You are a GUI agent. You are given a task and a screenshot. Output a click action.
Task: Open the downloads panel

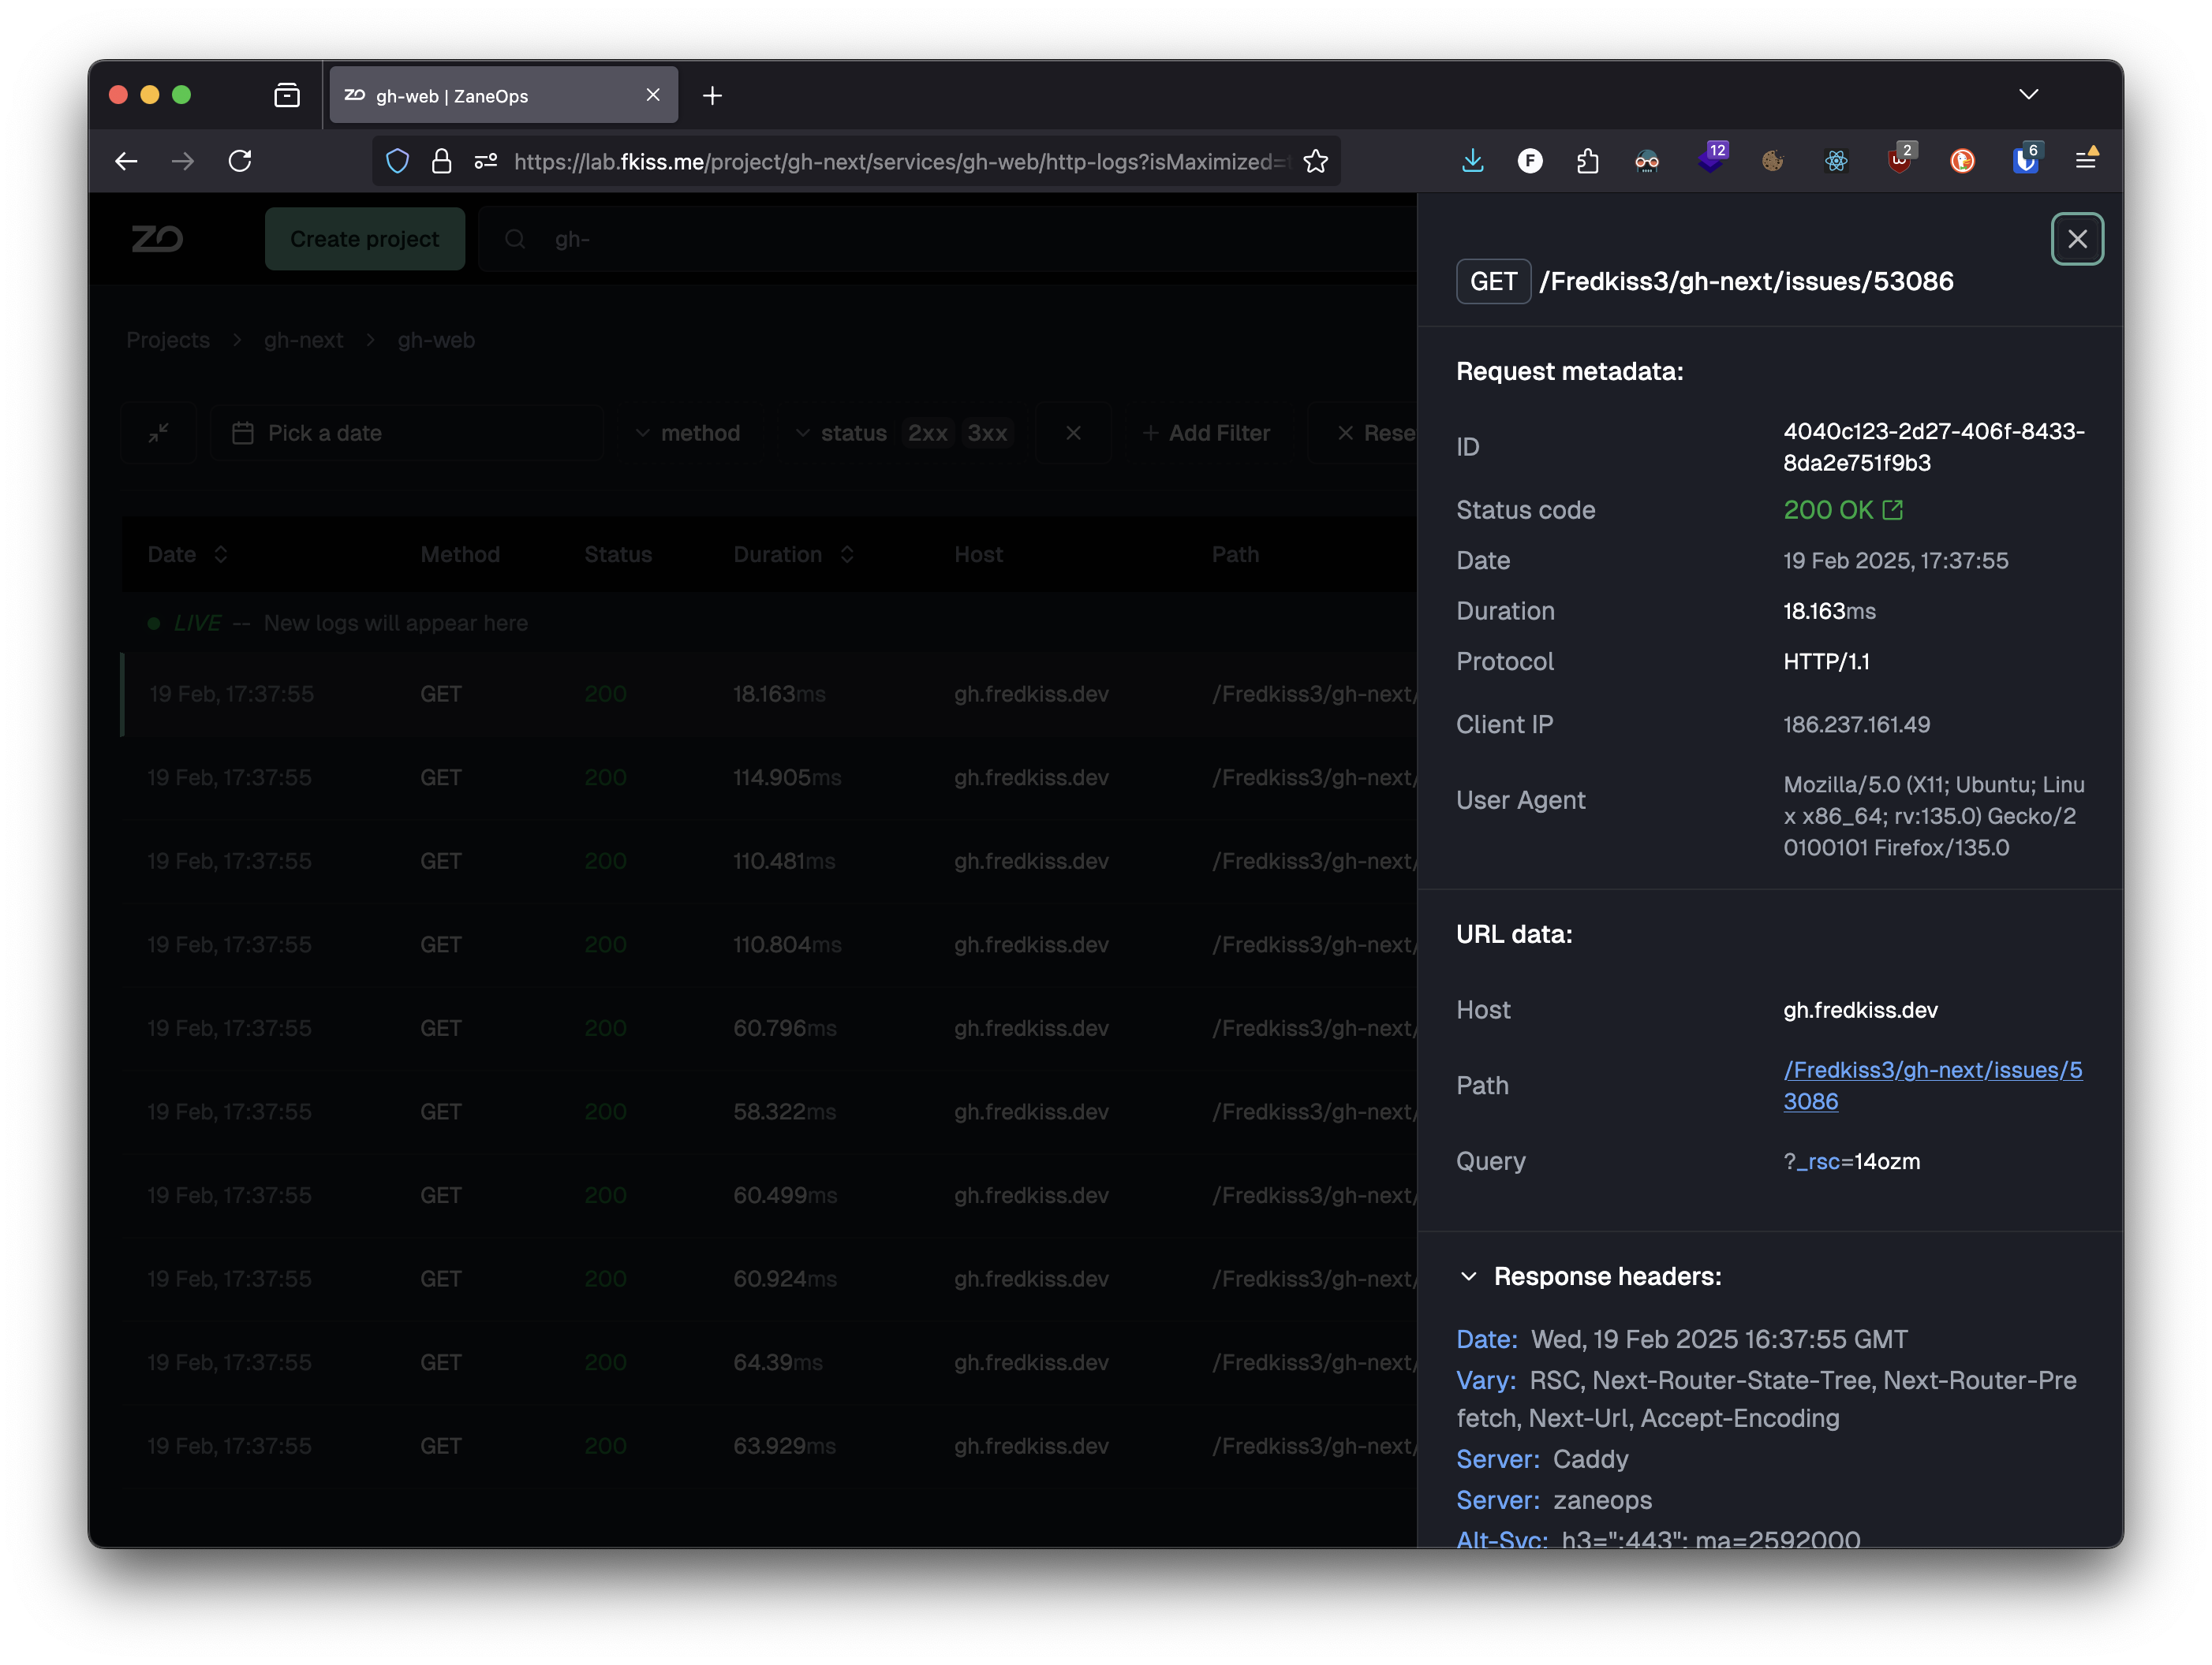point(1472,161)
